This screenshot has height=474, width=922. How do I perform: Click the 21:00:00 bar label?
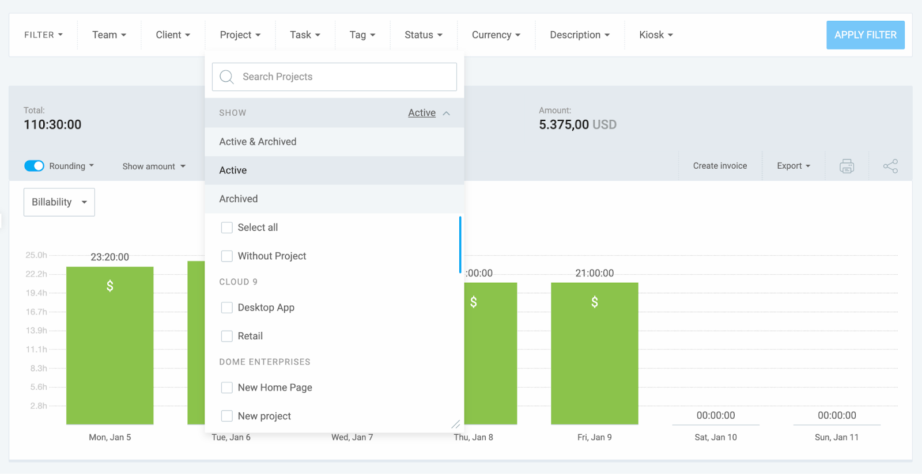594,273
